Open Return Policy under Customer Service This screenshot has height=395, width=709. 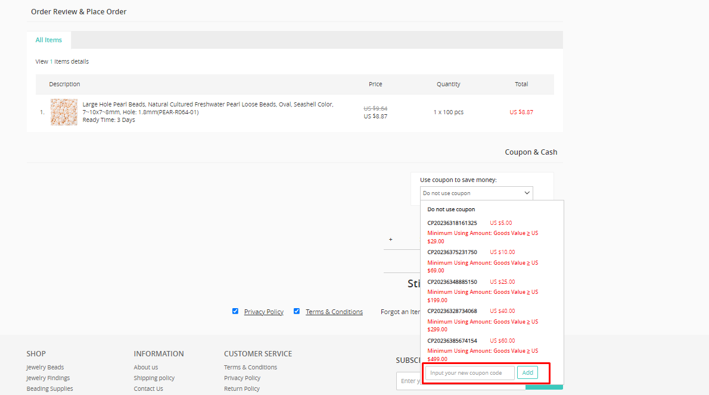tap(242, 388)
